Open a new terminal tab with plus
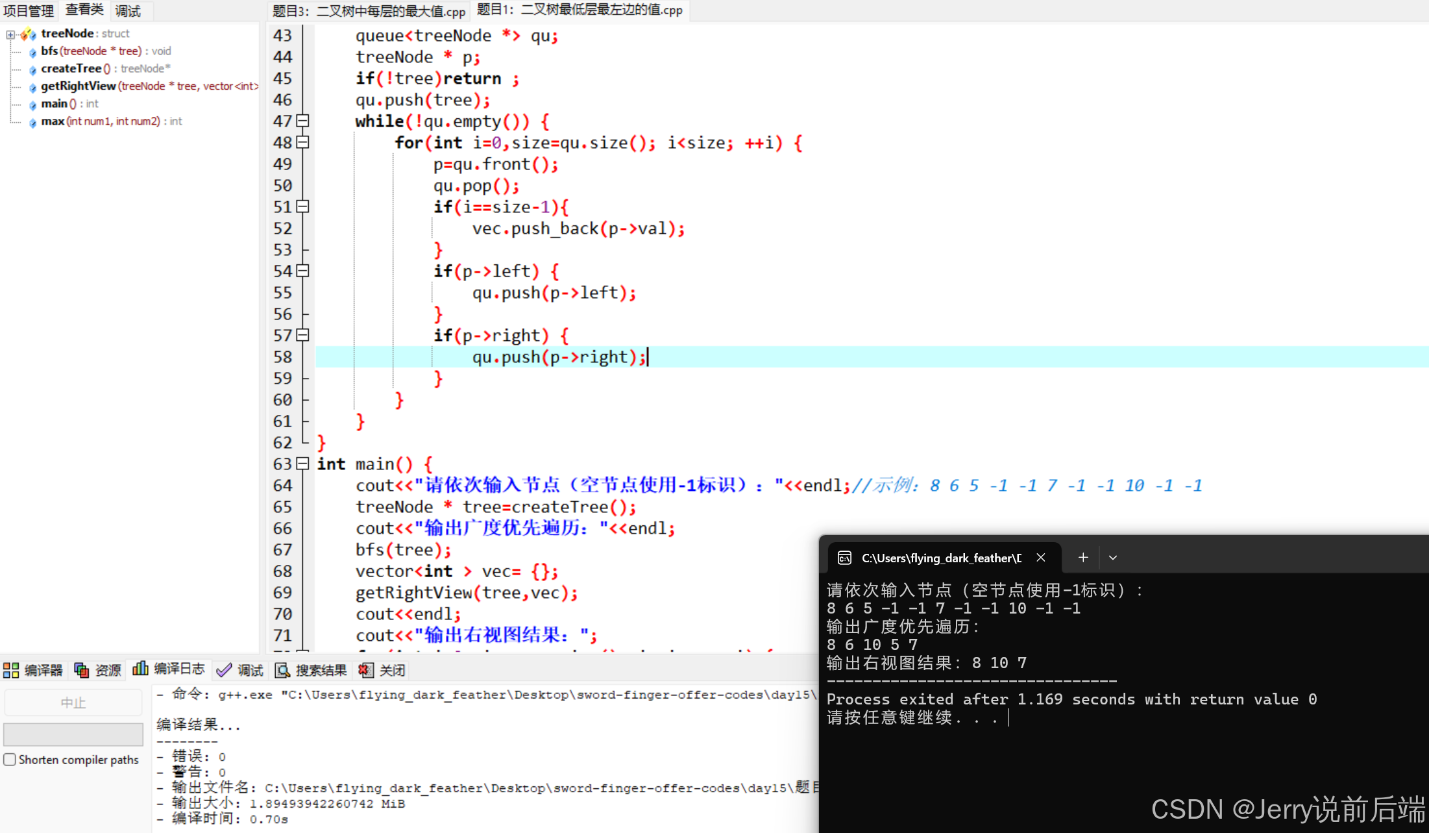Viewport: 1429px width, 833px height. [1083, 557]
